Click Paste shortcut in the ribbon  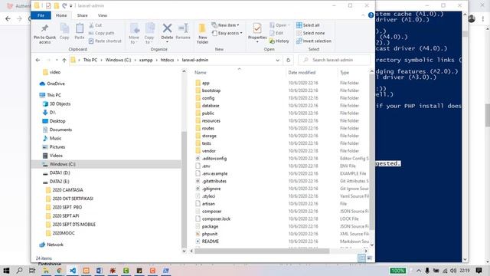[105, 41]
